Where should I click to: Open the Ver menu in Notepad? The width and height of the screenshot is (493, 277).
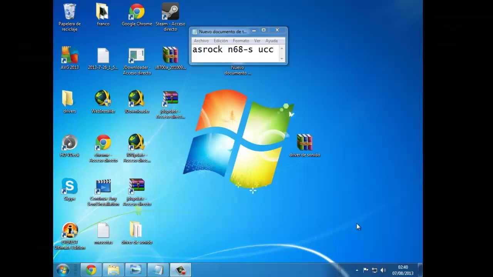[257, 41]
